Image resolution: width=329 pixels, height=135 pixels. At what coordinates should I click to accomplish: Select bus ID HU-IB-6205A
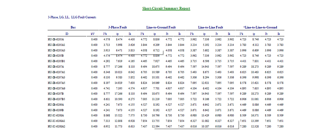click(56, 39)
